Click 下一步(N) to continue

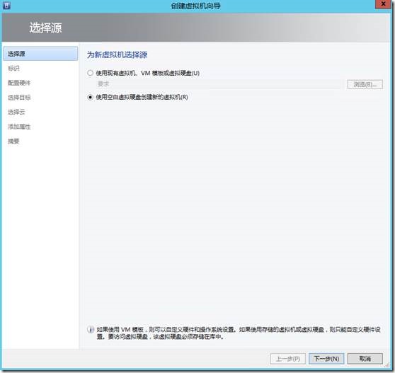coord(326,359)
